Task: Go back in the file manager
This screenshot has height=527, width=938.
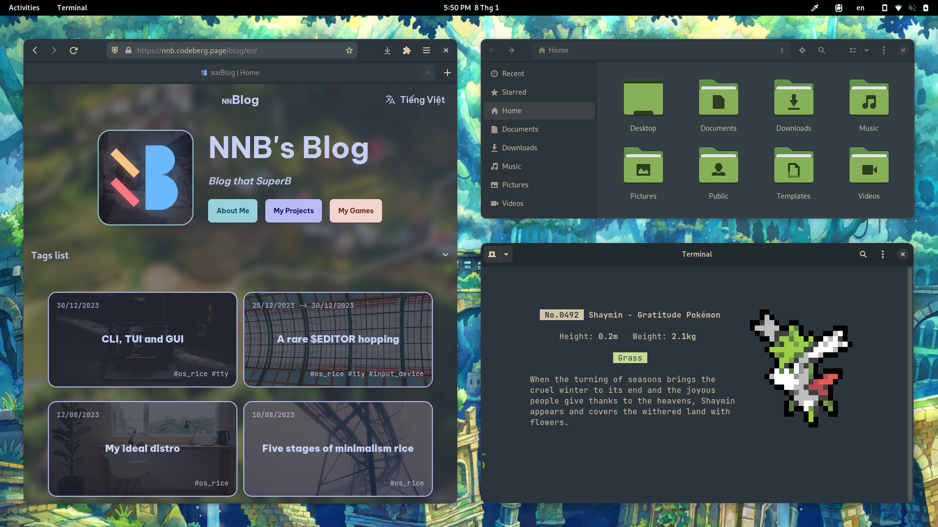Action: [x=492, y=50]
